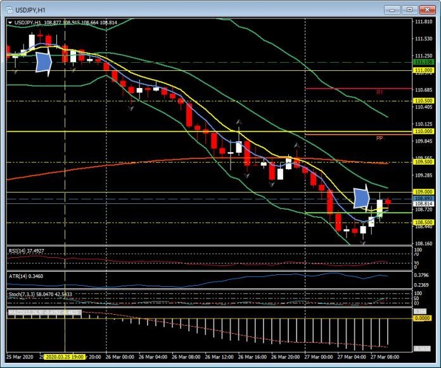The width and height of the screenshot is (441, 368).
Task: Click the 25 Mar 2020 time axis label
Action: coord(20,357)
